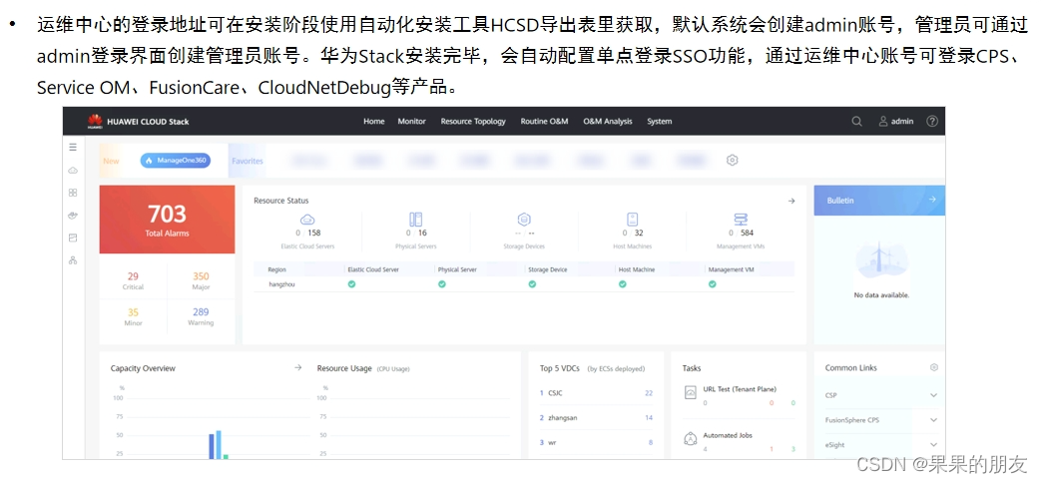Image resolution: width=1043 pixels, height=483 pixels.
Task: Click the 16 Physical Servers count
Action: (x=422, y=233)
